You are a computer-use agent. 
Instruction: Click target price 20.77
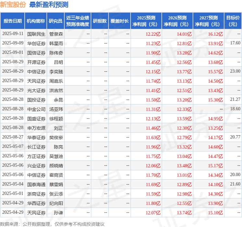[x=235, y=137]
